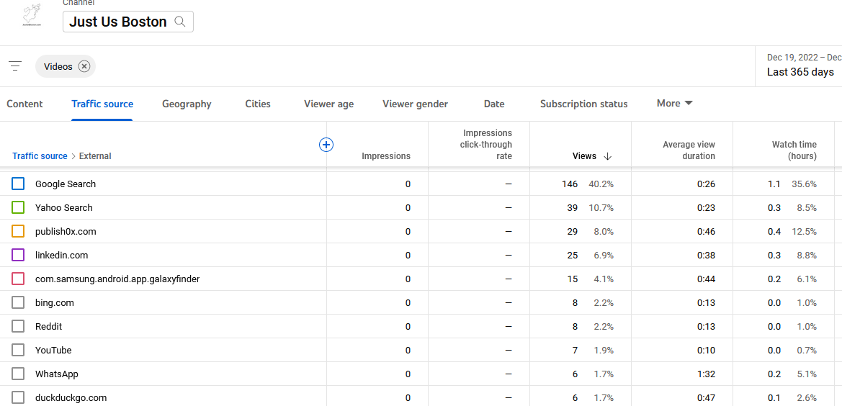Check the YouTube row checkbox
The image size is (842, 406).
click(x=18, y=350)
